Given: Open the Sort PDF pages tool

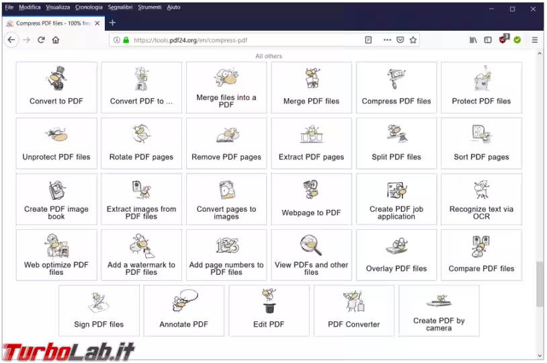Looking at the screenshot, I should pos(481,143).
